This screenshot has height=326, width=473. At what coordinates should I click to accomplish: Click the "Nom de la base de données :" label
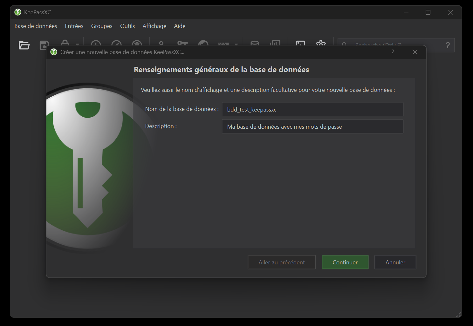click(182, 109)
